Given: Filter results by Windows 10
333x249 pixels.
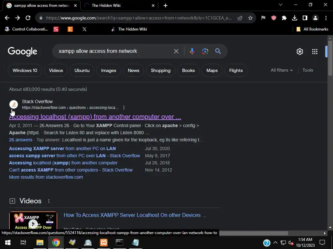Looking at the screenshot, I should click(x=25, y=70).
